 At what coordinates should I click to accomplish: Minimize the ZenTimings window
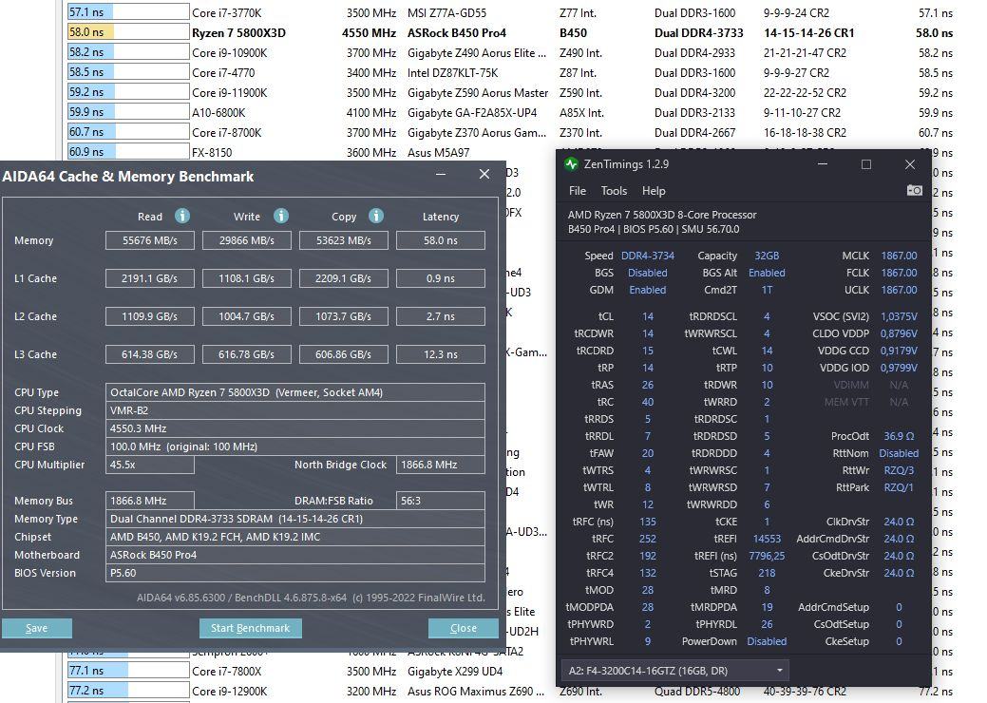(x=823, y=164)
